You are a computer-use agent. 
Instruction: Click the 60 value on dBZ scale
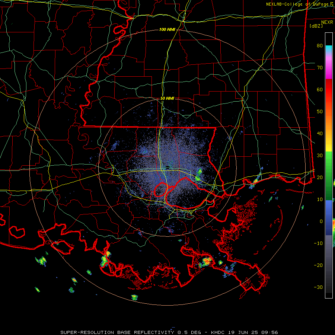click(x=320, y=90)
